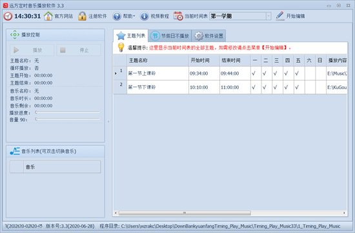Click the 播放 play button
Screen dimensions: 355x233
point(32,50)
